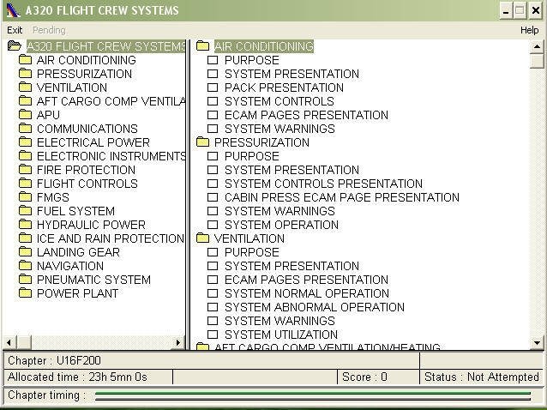The image size is (547, 410).
Task: Select VENTILATION heading in right pane
Action: pos(249,238)
